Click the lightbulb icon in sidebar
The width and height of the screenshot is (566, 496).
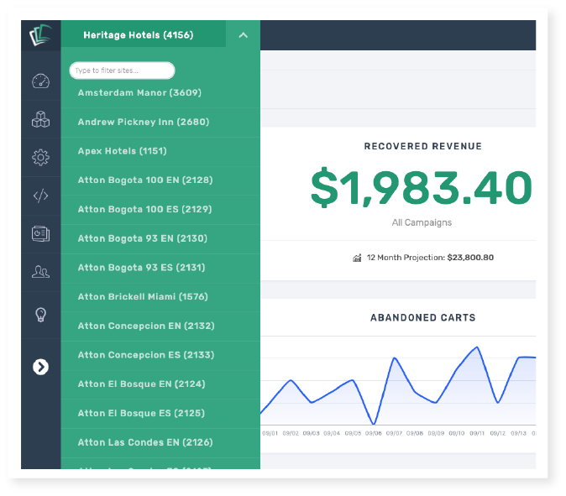click(x=40, y=315)
